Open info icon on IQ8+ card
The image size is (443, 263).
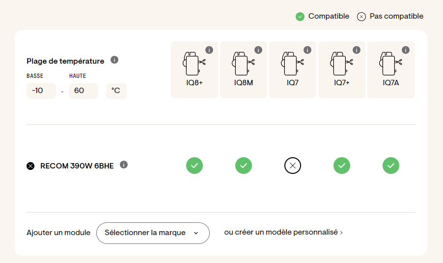pyautogui.click(x=209, y=50)
